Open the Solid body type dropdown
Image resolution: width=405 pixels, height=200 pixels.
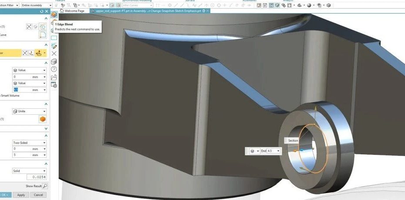(30, 171)
